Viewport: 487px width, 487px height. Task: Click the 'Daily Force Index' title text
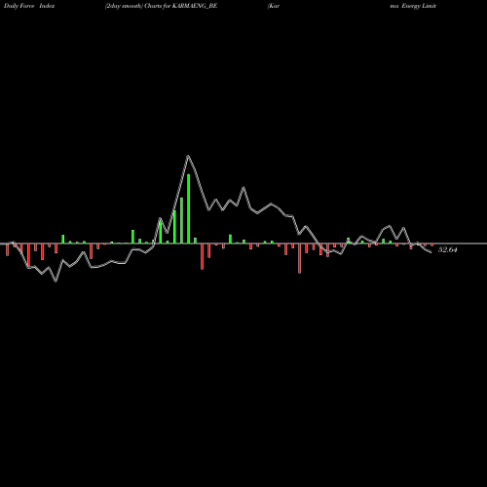point(29,6)
